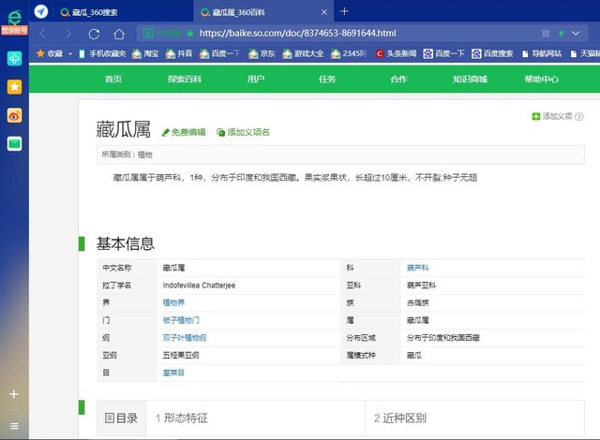Expand the 收藏 bookmarks dropdown arrow
The height and width of the screenshot is (440, 600).
[x=70, y=54]
